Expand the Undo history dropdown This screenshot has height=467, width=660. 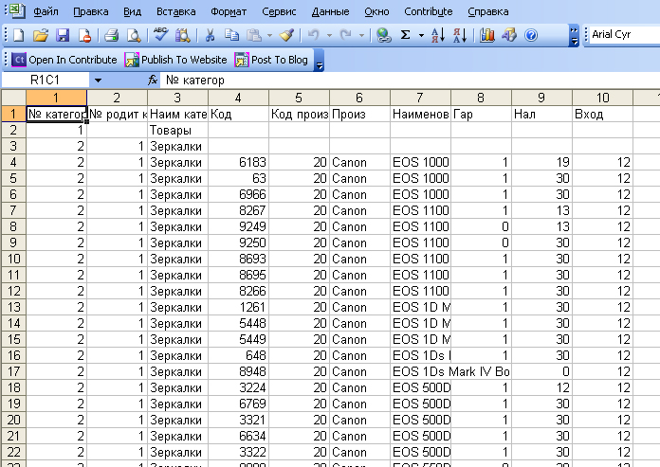click(329, 36)
